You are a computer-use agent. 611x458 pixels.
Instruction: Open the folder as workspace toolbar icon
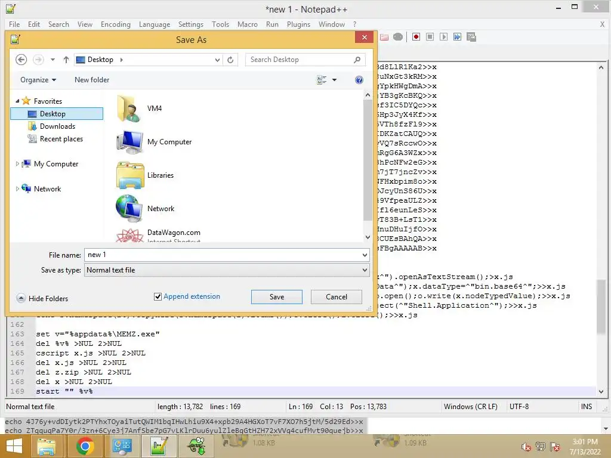click(x=384, y=37)
